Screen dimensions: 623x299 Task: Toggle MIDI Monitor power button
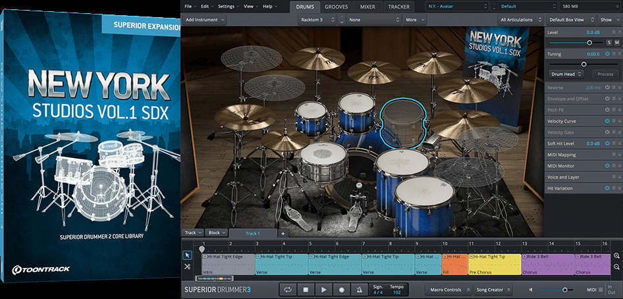[x=607, y=166]
